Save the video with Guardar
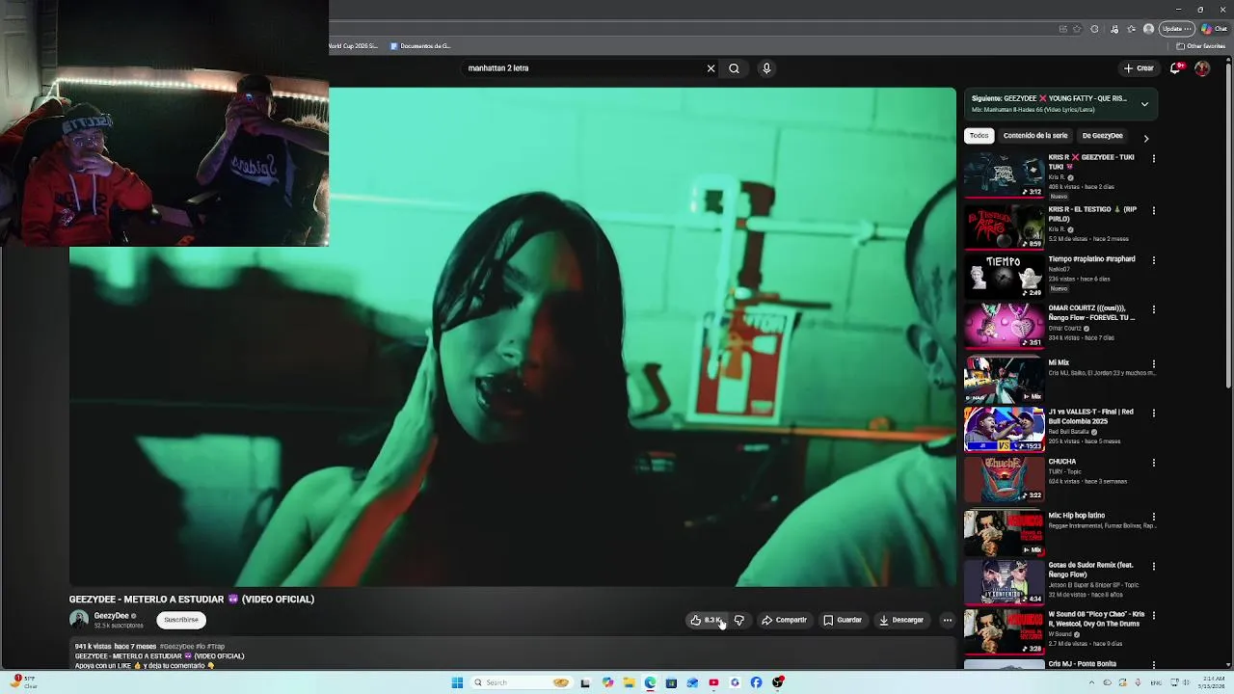The image size is (1234, 694). pos(843,620)
